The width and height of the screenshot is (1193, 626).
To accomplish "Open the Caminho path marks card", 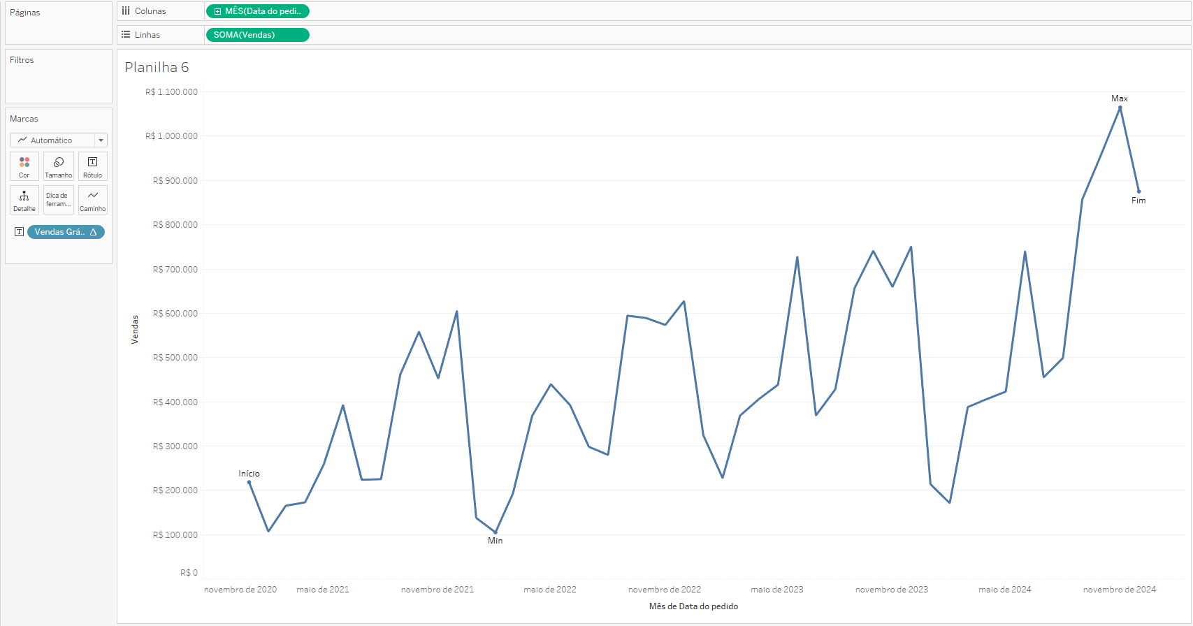I will (93, 200).
